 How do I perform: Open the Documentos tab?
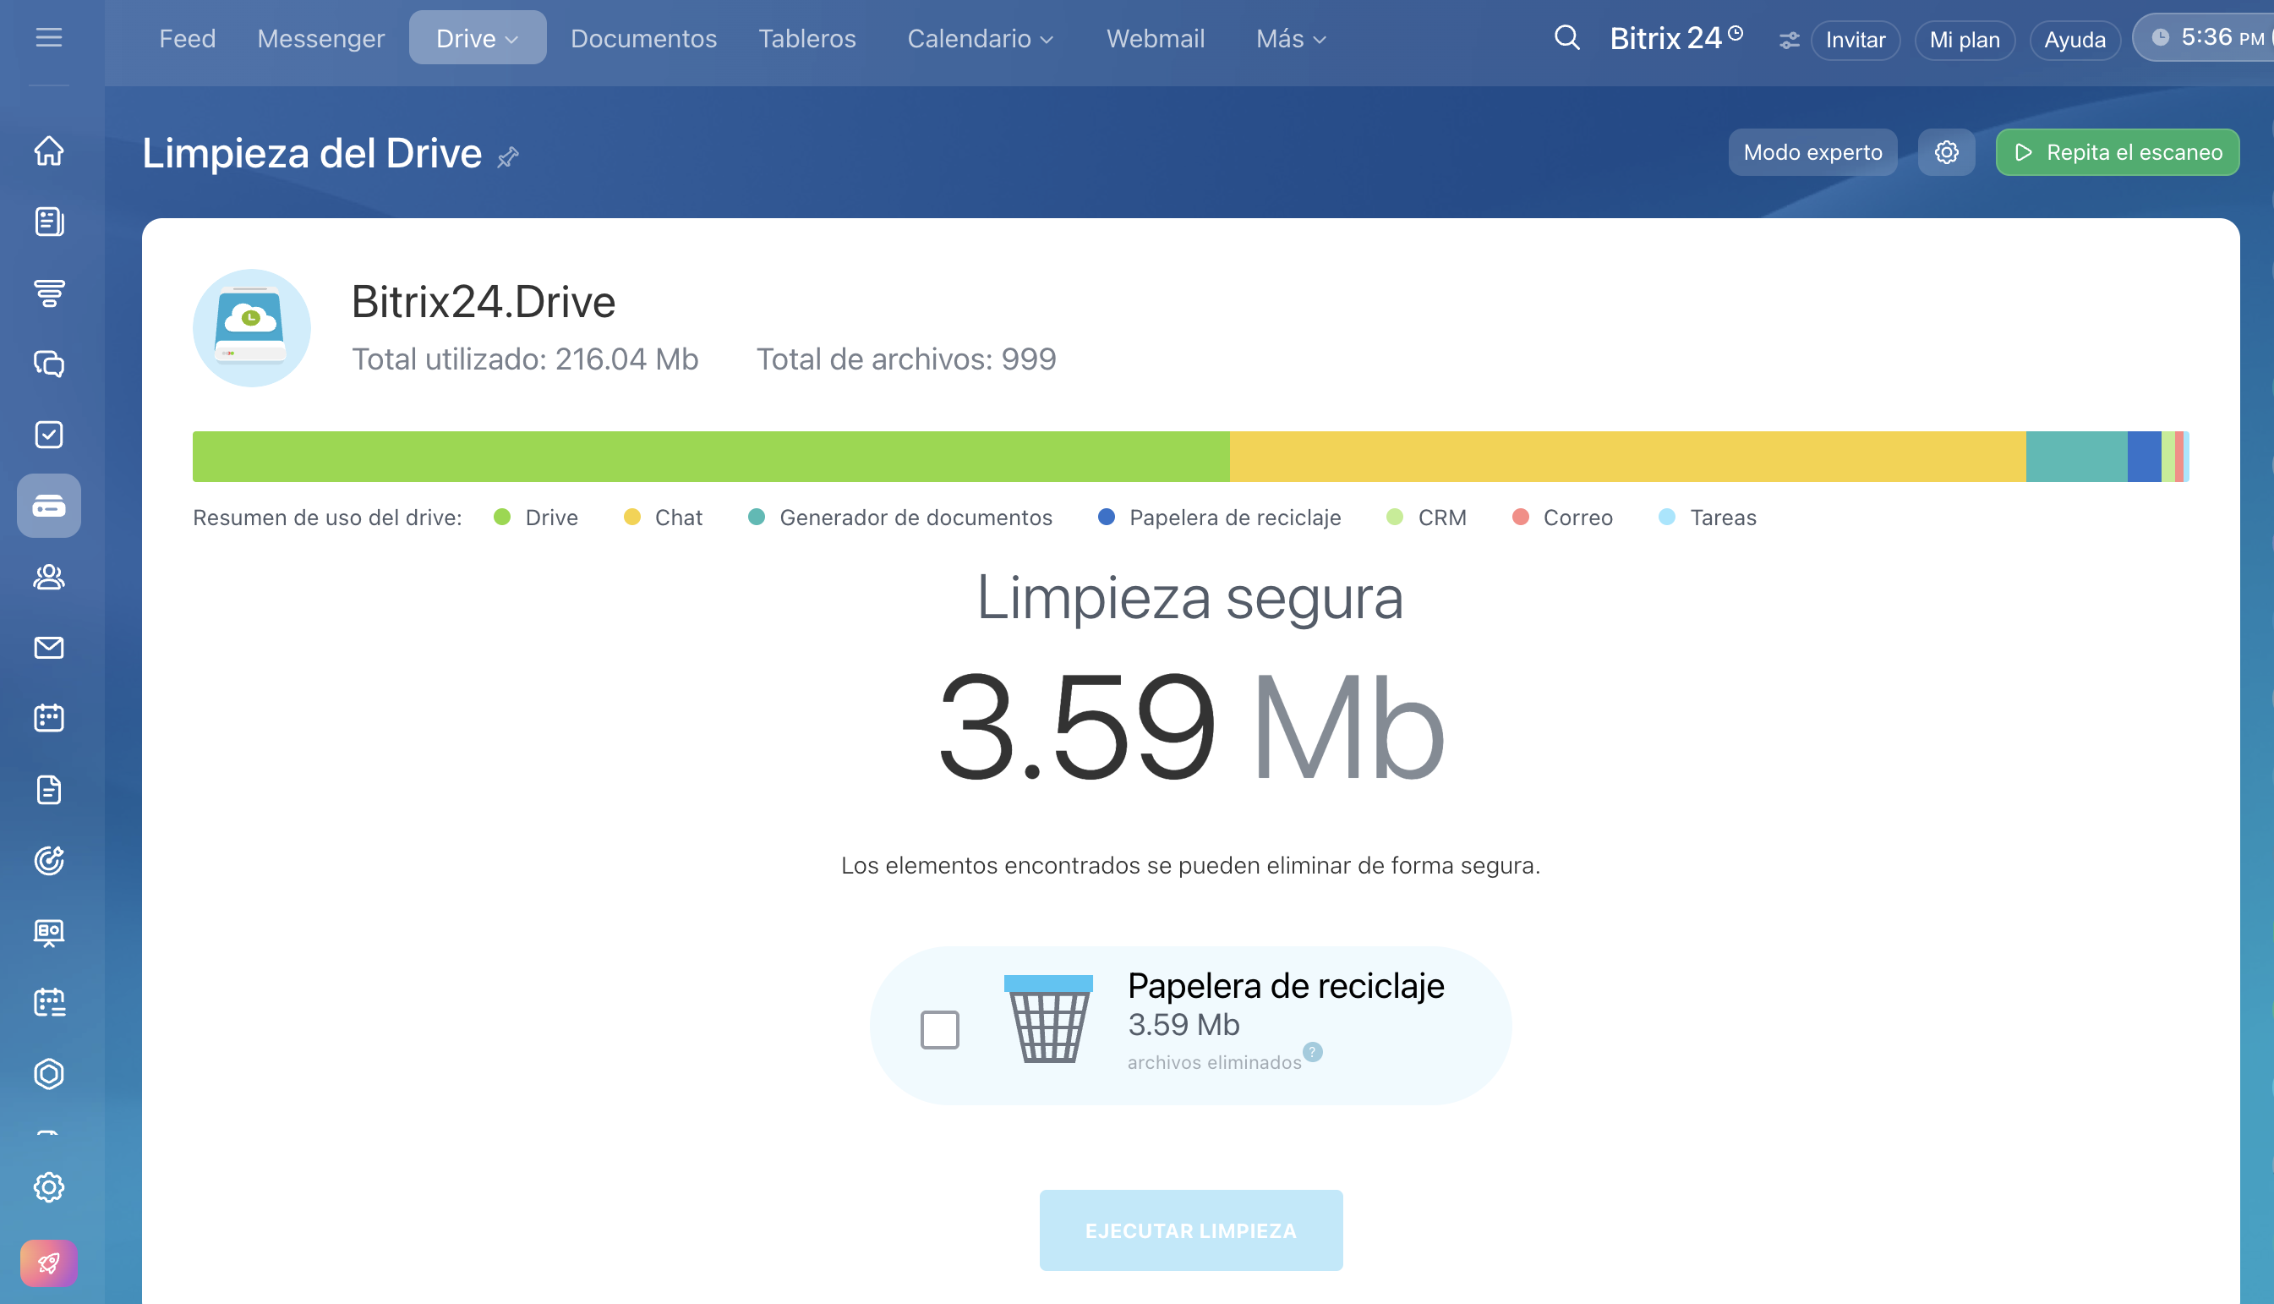click(643, 39)
